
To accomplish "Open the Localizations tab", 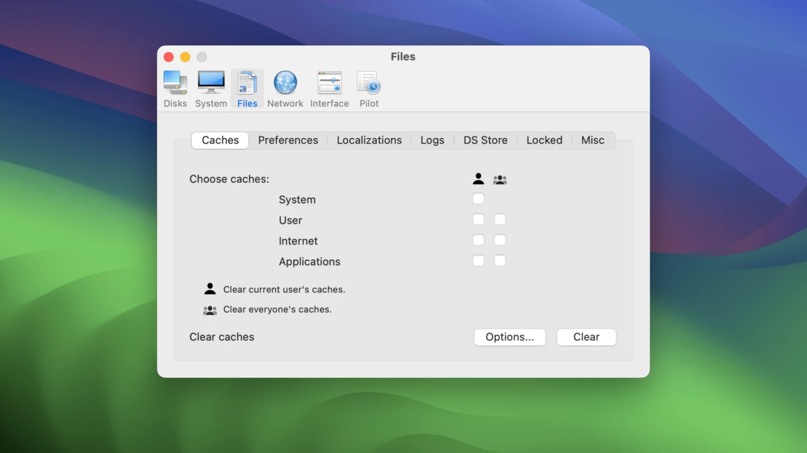I will [x=369, y=140].
